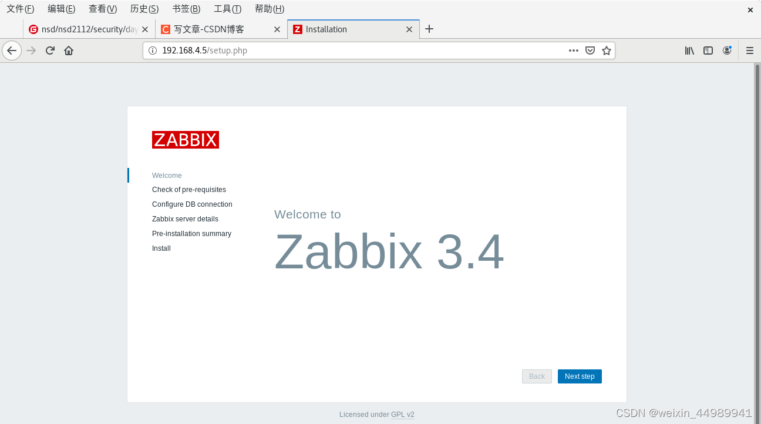The image size is (761, 424).
Task: Open the 书签(B) menu
Action: 186,9
